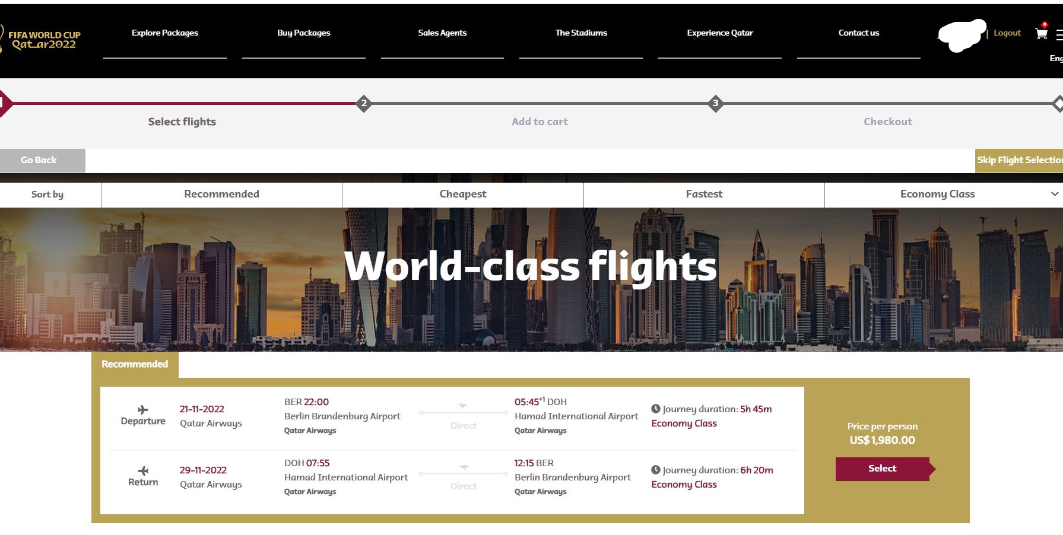Open the Explore Packages menu
The width and height of the screenshot is (1063, 535).
coord(165,33)
